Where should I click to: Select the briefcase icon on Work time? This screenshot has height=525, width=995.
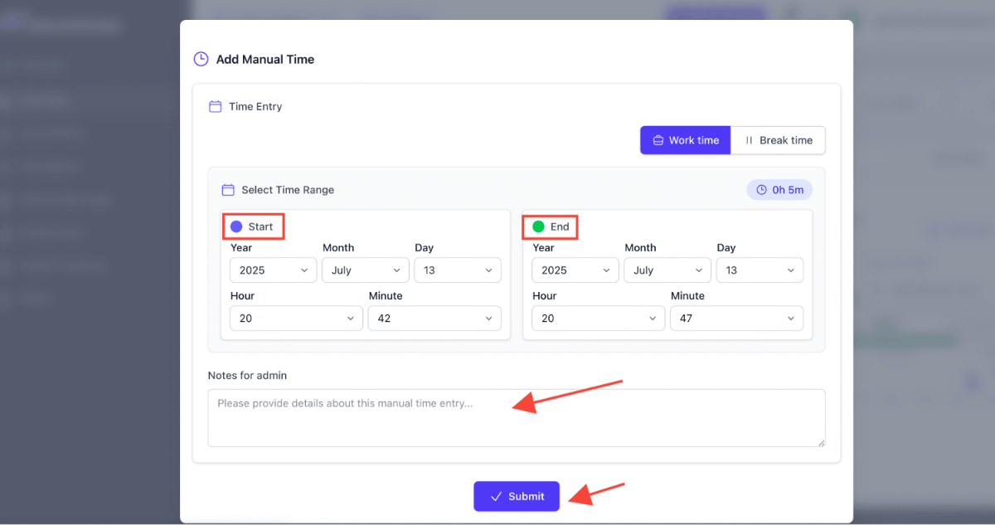click(x=658, y=140)
